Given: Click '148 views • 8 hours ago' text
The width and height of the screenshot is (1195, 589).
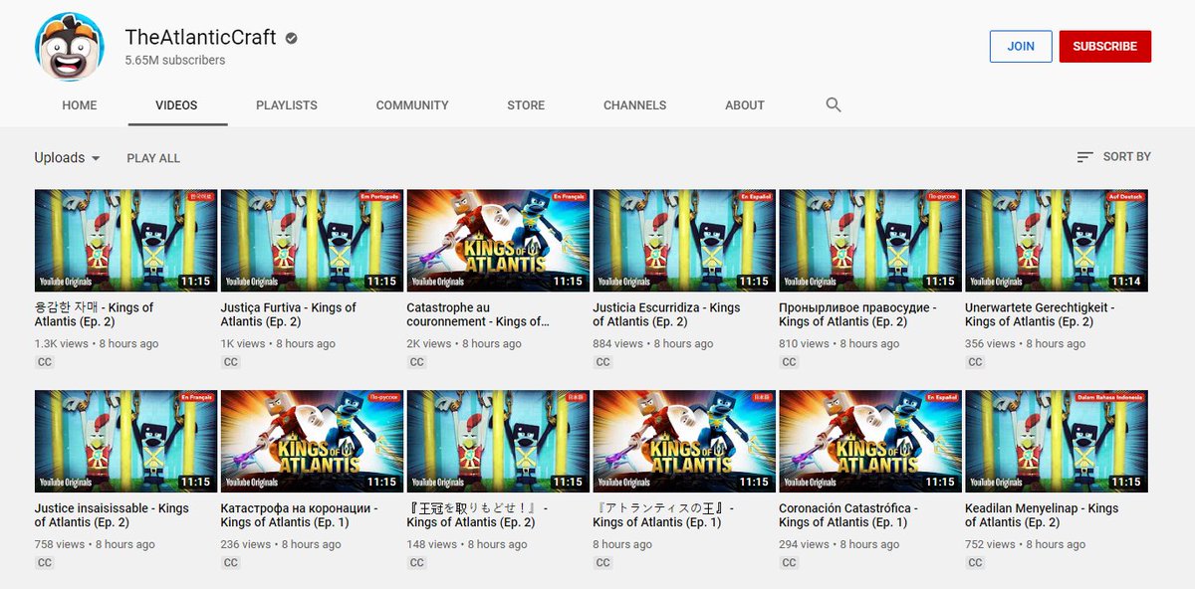Looking at the screenshot, I should (x=467, y=544).
